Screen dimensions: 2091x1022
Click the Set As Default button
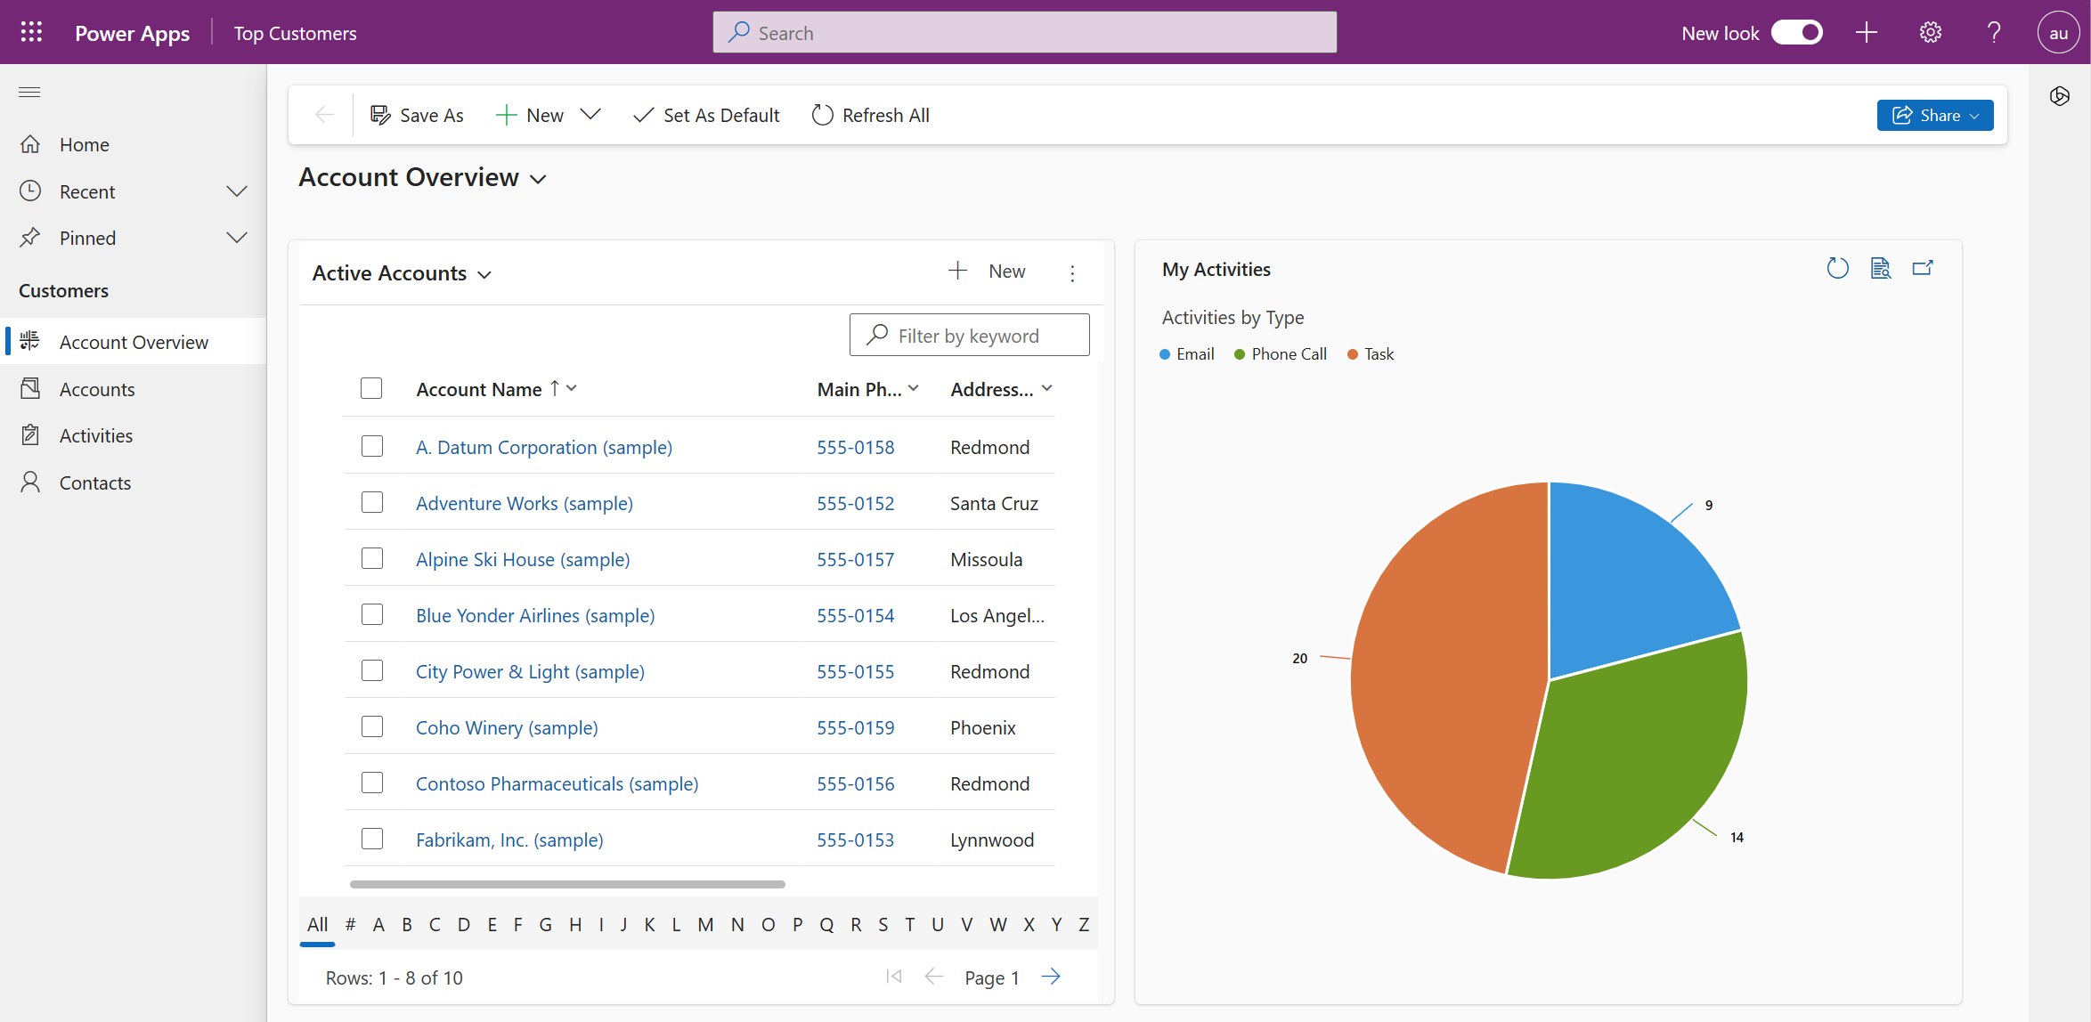click(707, 115)
